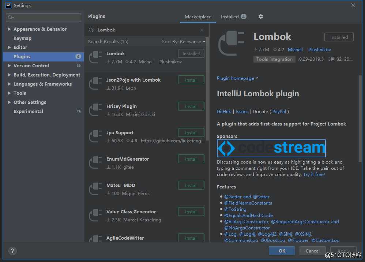Screen dimensions: 365x262
Task: Open the Issues link
Action: tap(242, 112)
